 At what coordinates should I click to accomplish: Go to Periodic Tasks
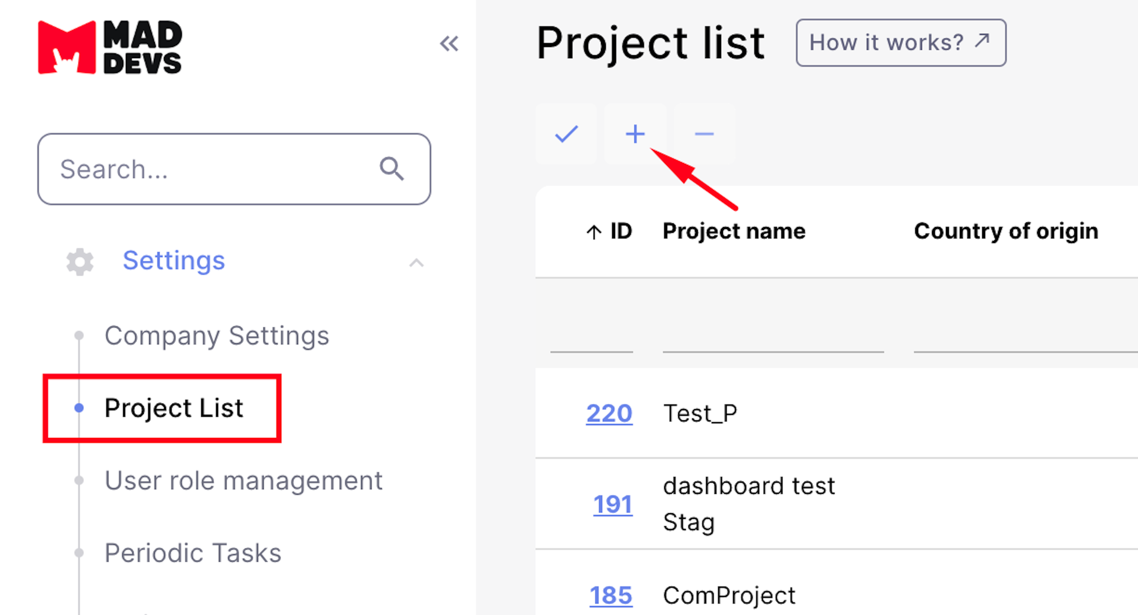click(193, 553)
